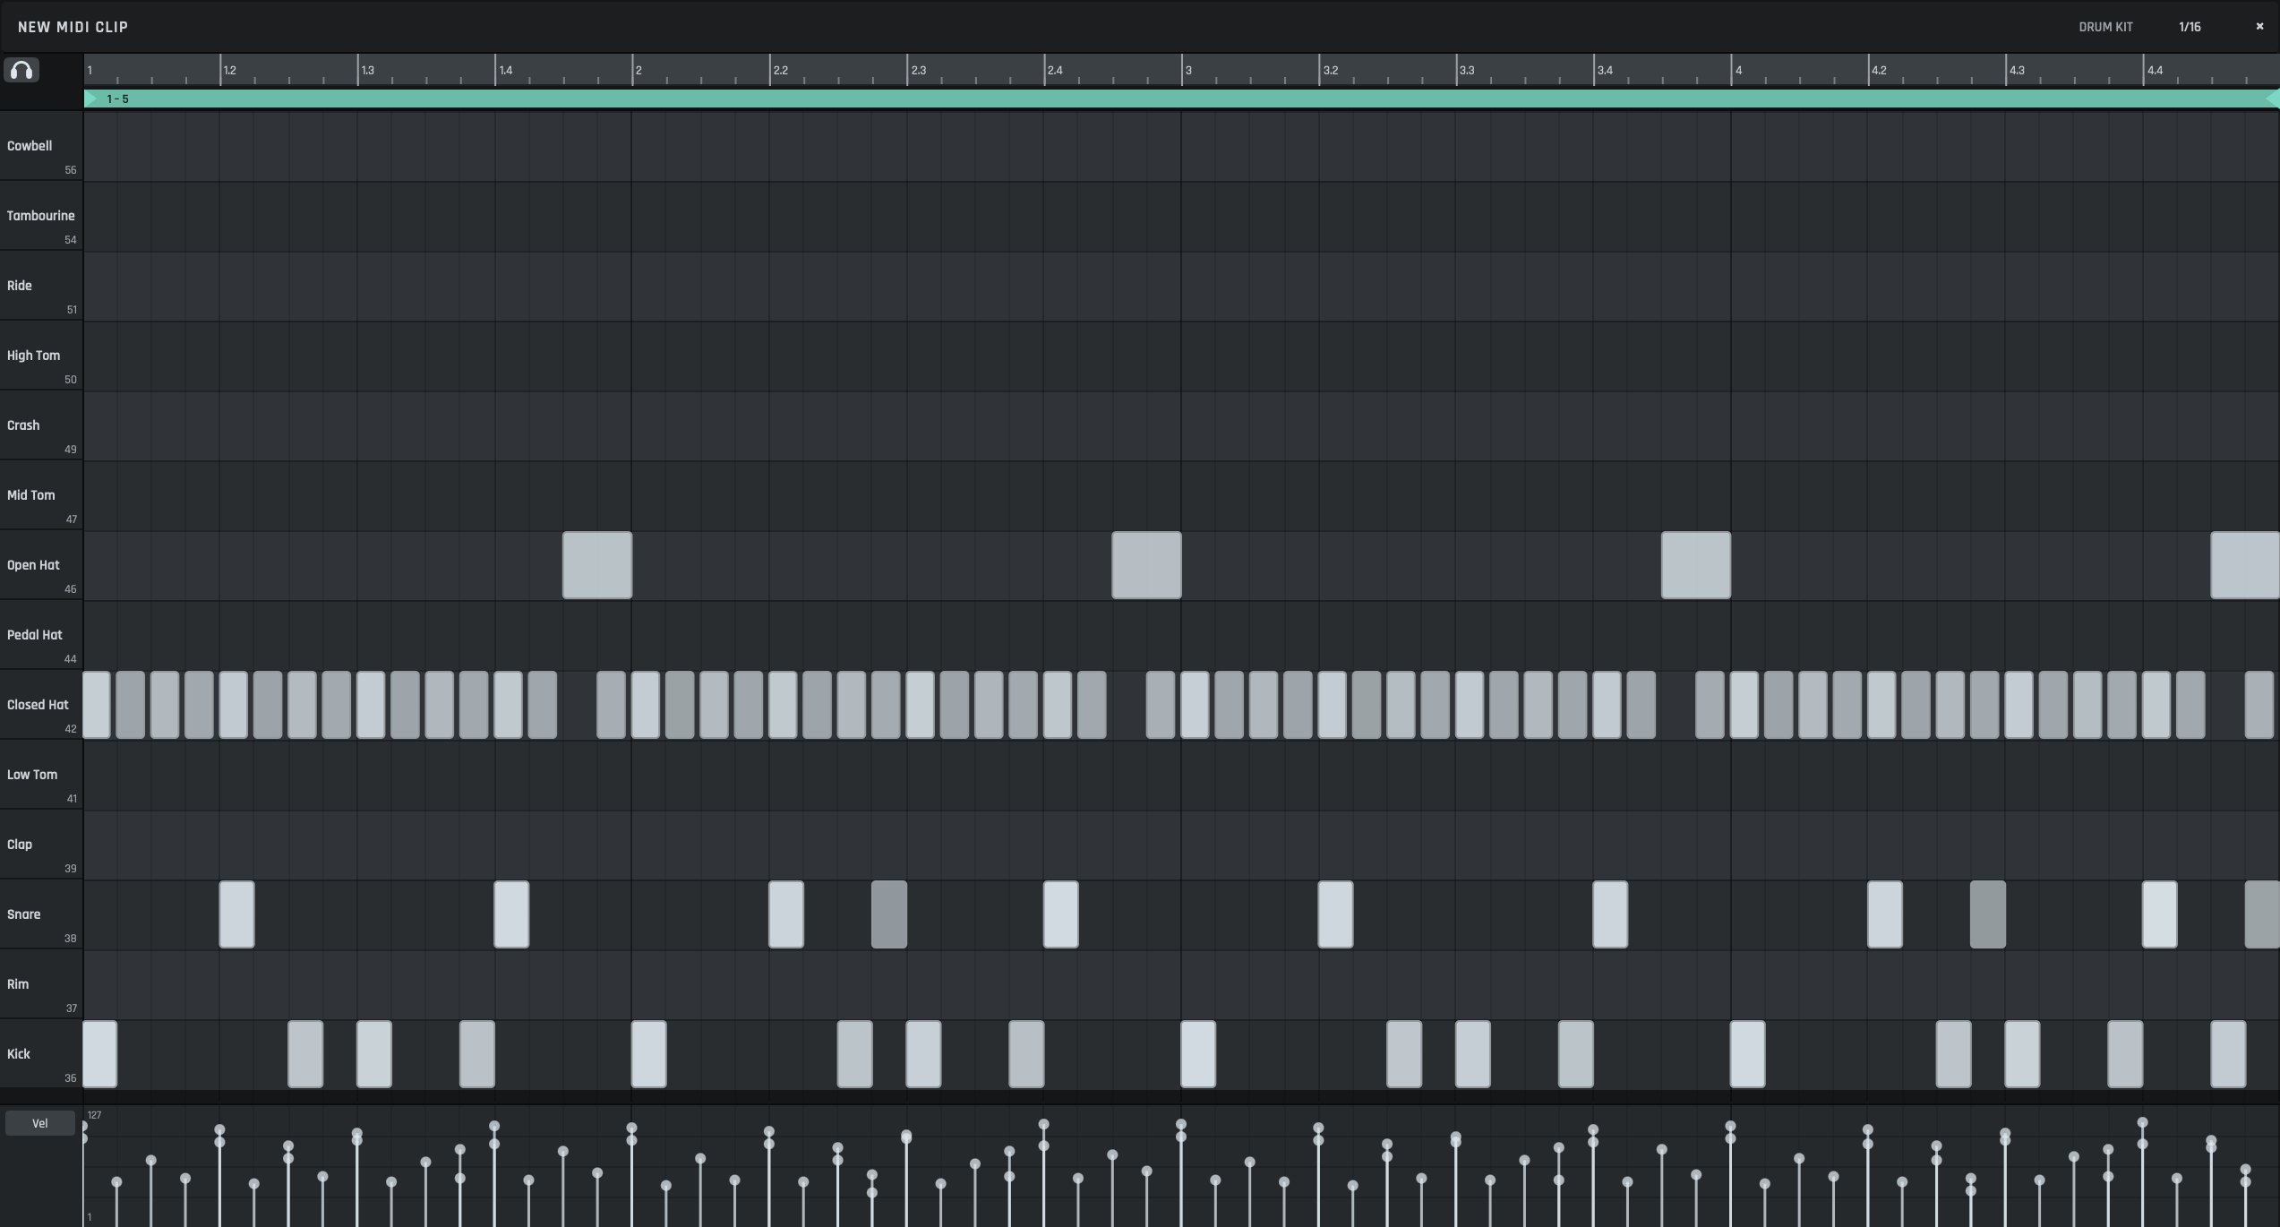Click beat 4.3 on the ruler
Screen dimensions: 2280x1227
[2016, 70]
